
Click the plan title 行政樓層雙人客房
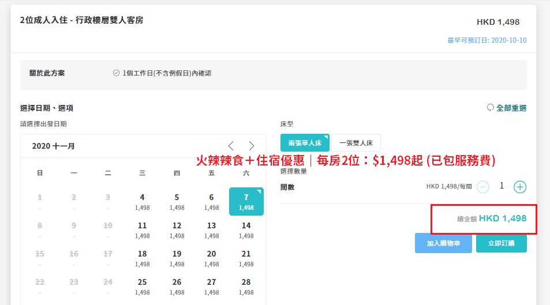click(109, 20)
